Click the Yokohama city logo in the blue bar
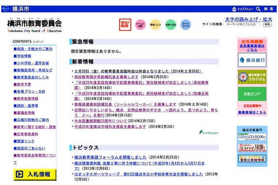The height and width of the screenshot is (185, 278). (6, 9)
